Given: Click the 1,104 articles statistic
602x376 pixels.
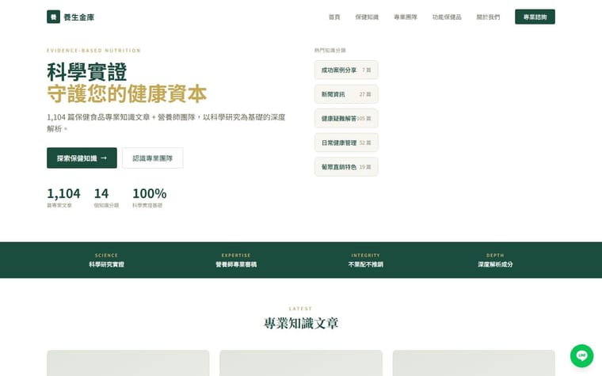Looking at the screenshot, I should coord(63,197).
